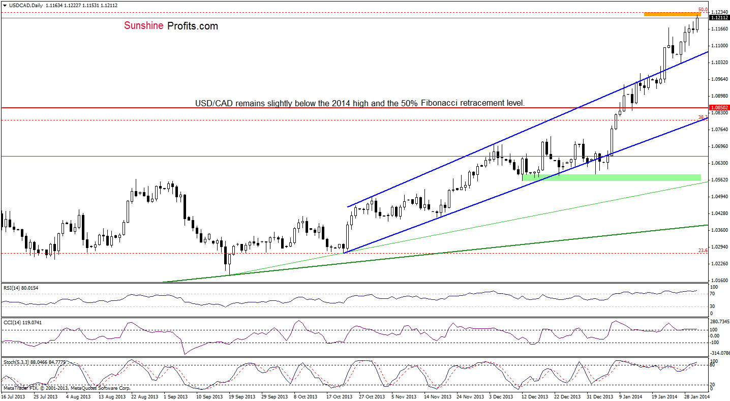This screenshot has height=401, width=730.
Task: Select the light green support zone rectangle
Action: (x=612, y=177)
